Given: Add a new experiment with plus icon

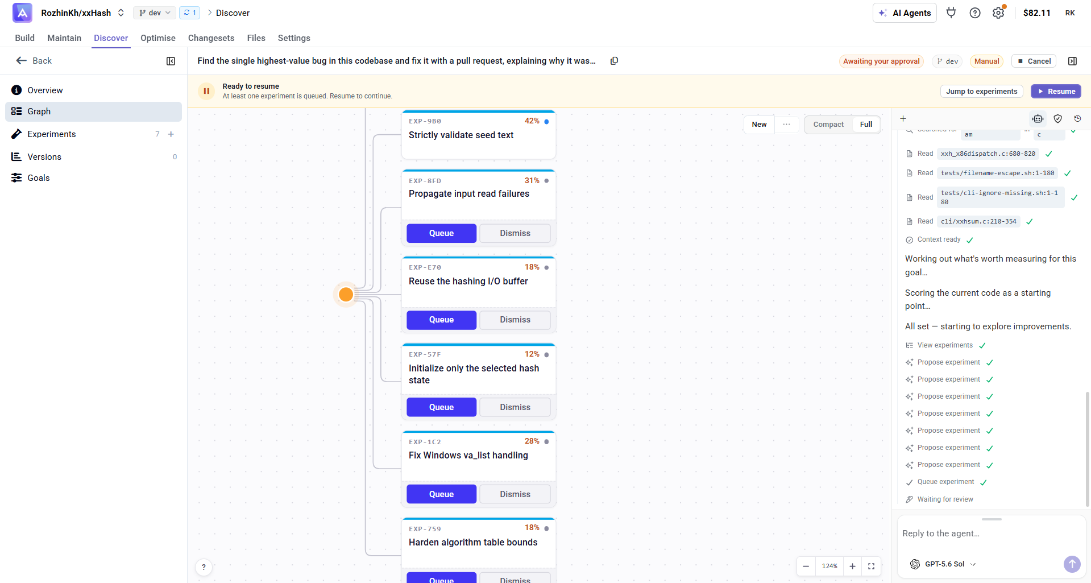Looking at the screenshot, I should (x=171, y=134).
